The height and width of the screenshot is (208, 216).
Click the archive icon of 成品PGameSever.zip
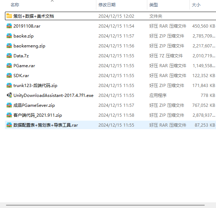(9, 105)
